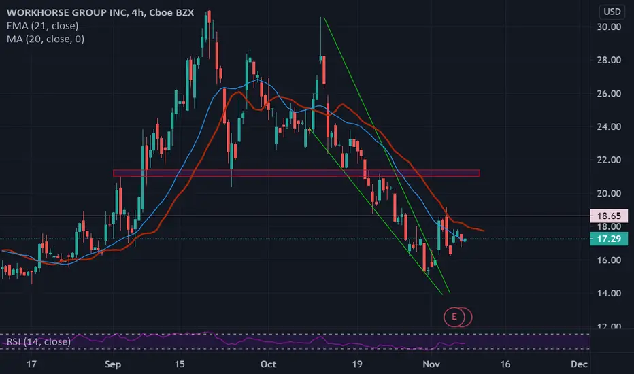Viewport: 634px width, 374px height.
Task: Click the 20.00 price axis label
Action: 609,194
